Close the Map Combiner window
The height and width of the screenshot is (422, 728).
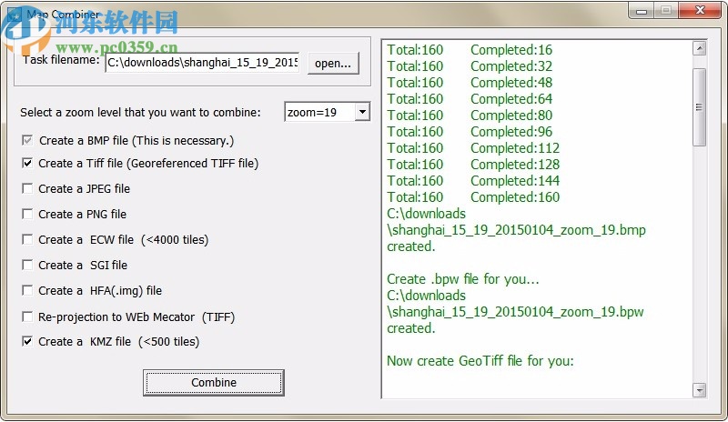[x=700, y=10]
